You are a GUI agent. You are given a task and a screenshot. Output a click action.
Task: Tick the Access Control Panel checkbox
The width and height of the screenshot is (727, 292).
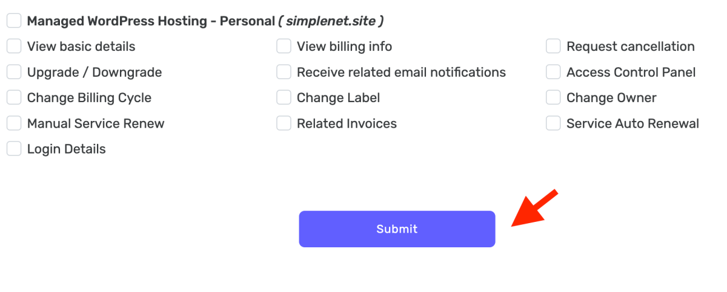(x=553, y=73)
